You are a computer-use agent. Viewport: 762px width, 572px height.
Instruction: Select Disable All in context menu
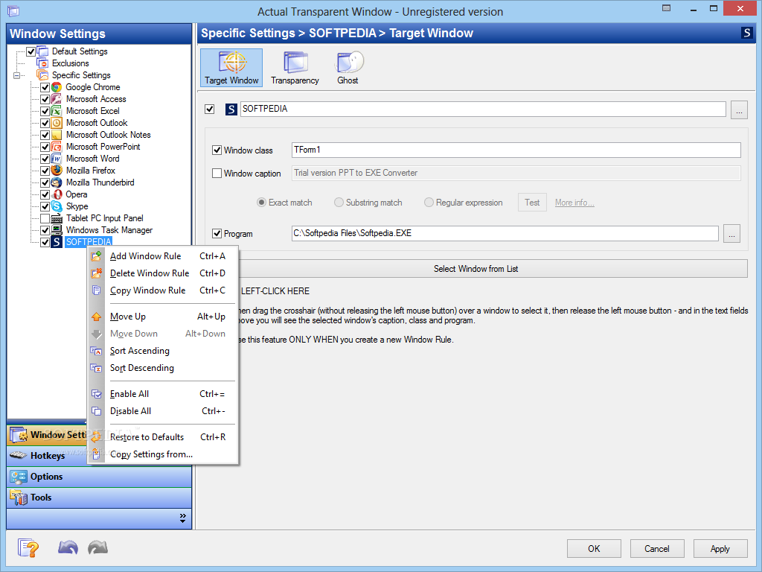click(163, 411)
